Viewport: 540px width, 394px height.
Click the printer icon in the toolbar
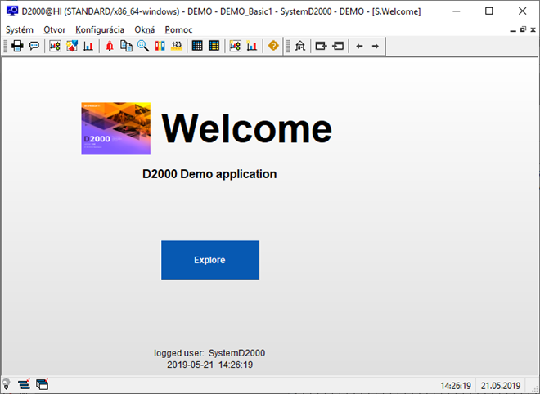click(x=17, y=46)
